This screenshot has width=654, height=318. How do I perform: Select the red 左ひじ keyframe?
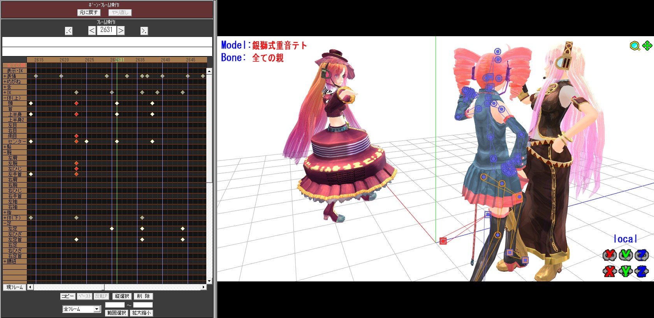point(76,169)
